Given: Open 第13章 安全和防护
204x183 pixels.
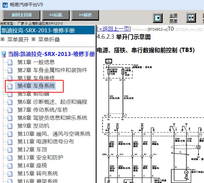Looking at the screenshot, I should pos(40,158).
